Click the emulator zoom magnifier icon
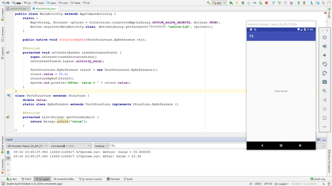This screenshot has height=186, width=332. pyautogui.click(x=325, y=91)
